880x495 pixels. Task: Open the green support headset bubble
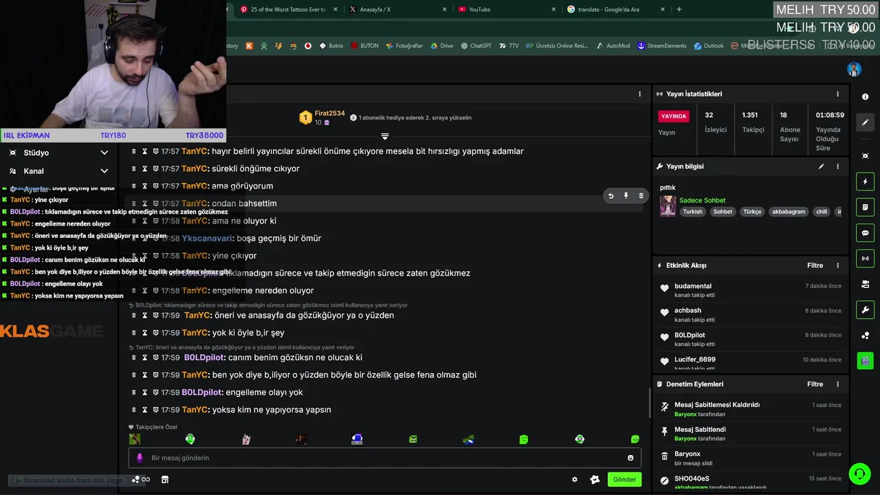pyautogui.click(x=859, y=474)
